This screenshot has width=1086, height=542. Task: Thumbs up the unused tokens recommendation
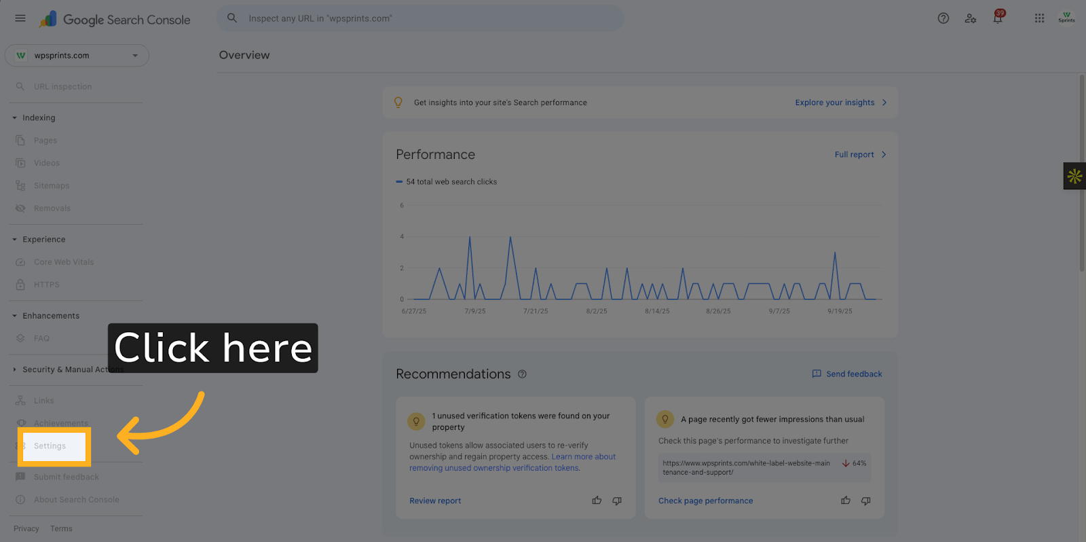pos(597,501)
